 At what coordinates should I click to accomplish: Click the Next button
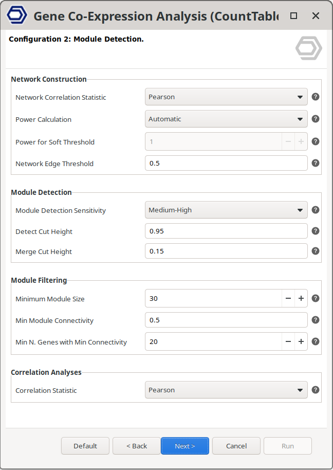(185, 446)
